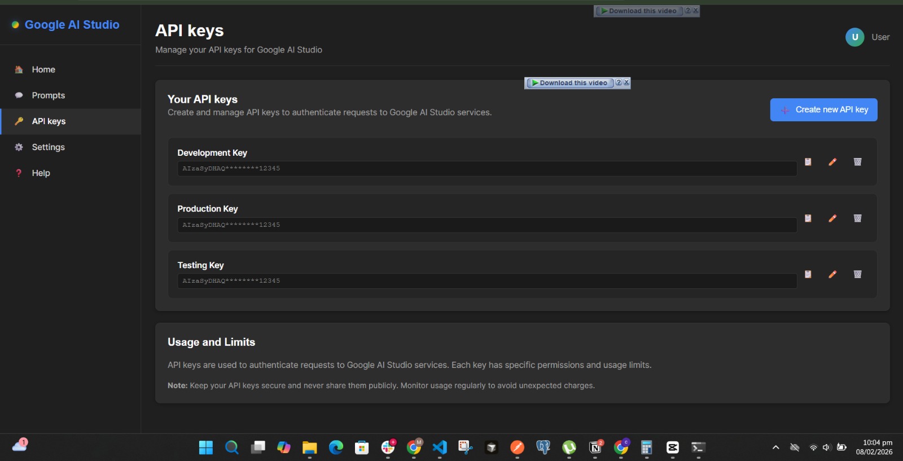
Task: Open CapCut from the taskbar
Action: [x=673, y=447]
